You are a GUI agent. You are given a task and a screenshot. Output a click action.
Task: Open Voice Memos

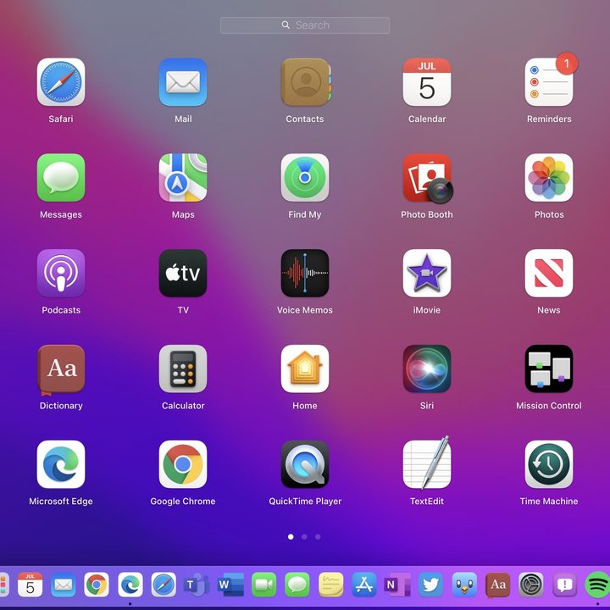click(x=305, y=273)
